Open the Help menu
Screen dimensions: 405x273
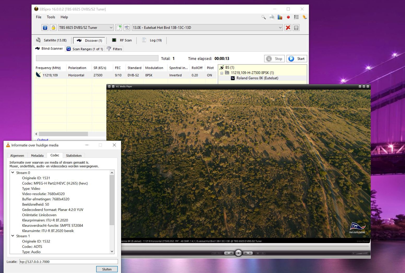click(x=64, y=17)
